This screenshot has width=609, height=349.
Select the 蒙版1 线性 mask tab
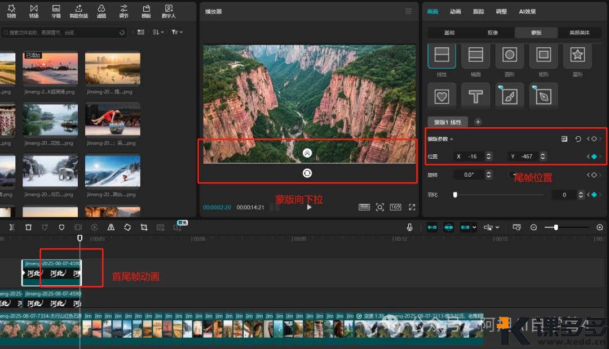pos(448,122)
